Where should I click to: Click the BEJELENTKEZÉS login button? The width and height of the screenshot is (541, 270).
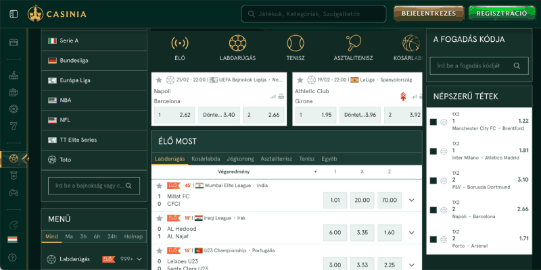[429, 13]
